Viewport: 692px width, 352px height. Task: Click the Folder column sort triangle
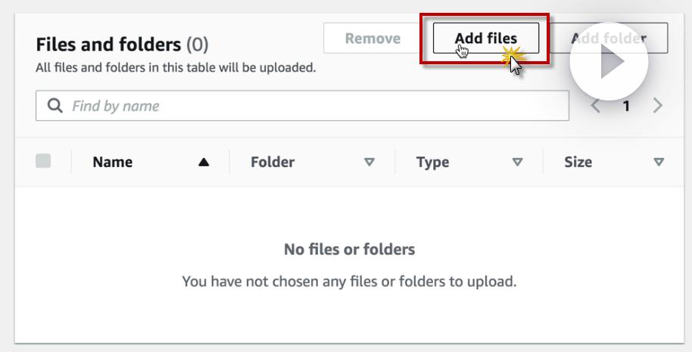point(369,162)
